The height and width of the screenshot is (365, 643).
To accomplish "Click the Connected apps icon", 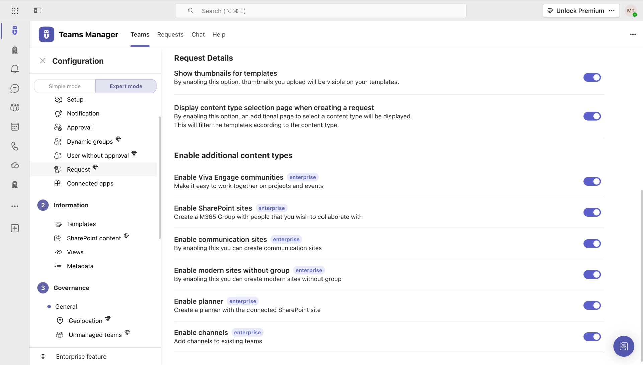I will (x=58, y=183).
